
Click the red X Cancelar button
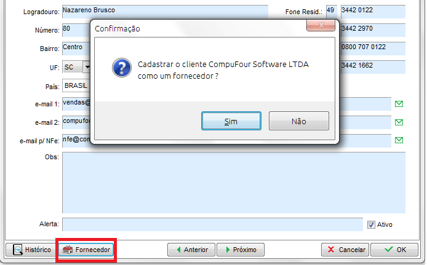click(x=345, y=250)
